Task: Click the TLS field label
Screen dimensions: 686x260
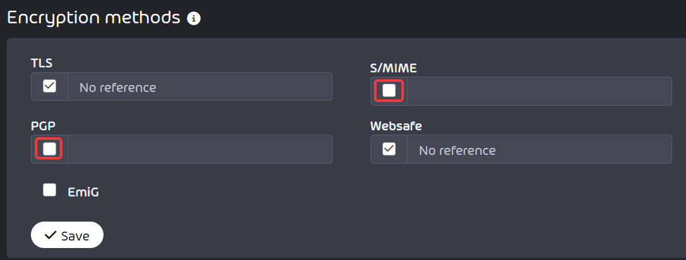Action: [42, 63]
